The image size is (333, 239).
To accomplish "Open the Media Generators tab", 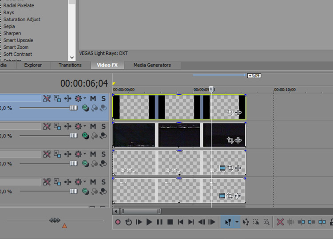I will [x=152, y=65].
